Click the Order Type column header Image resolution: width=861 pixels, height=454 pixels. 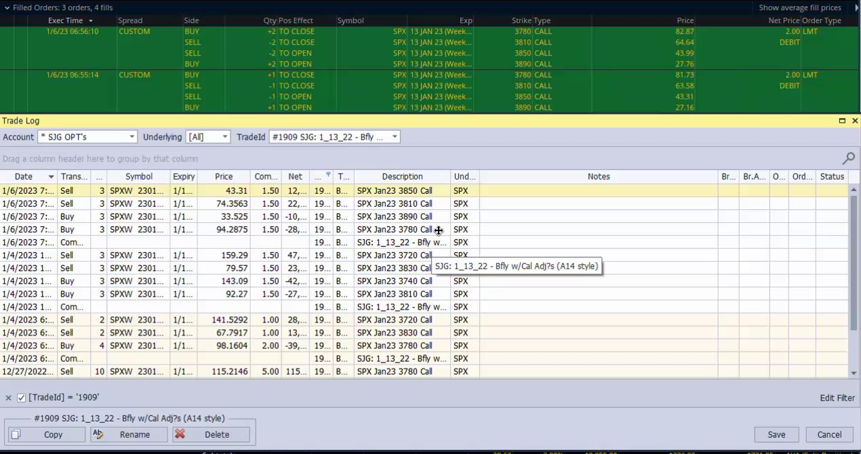click(x=822, y=20)
